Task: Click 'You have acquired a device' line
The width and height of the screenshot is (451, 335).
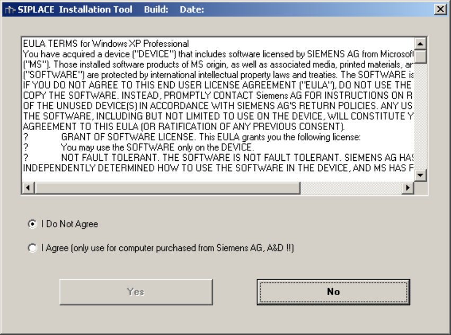Action: 218,54
